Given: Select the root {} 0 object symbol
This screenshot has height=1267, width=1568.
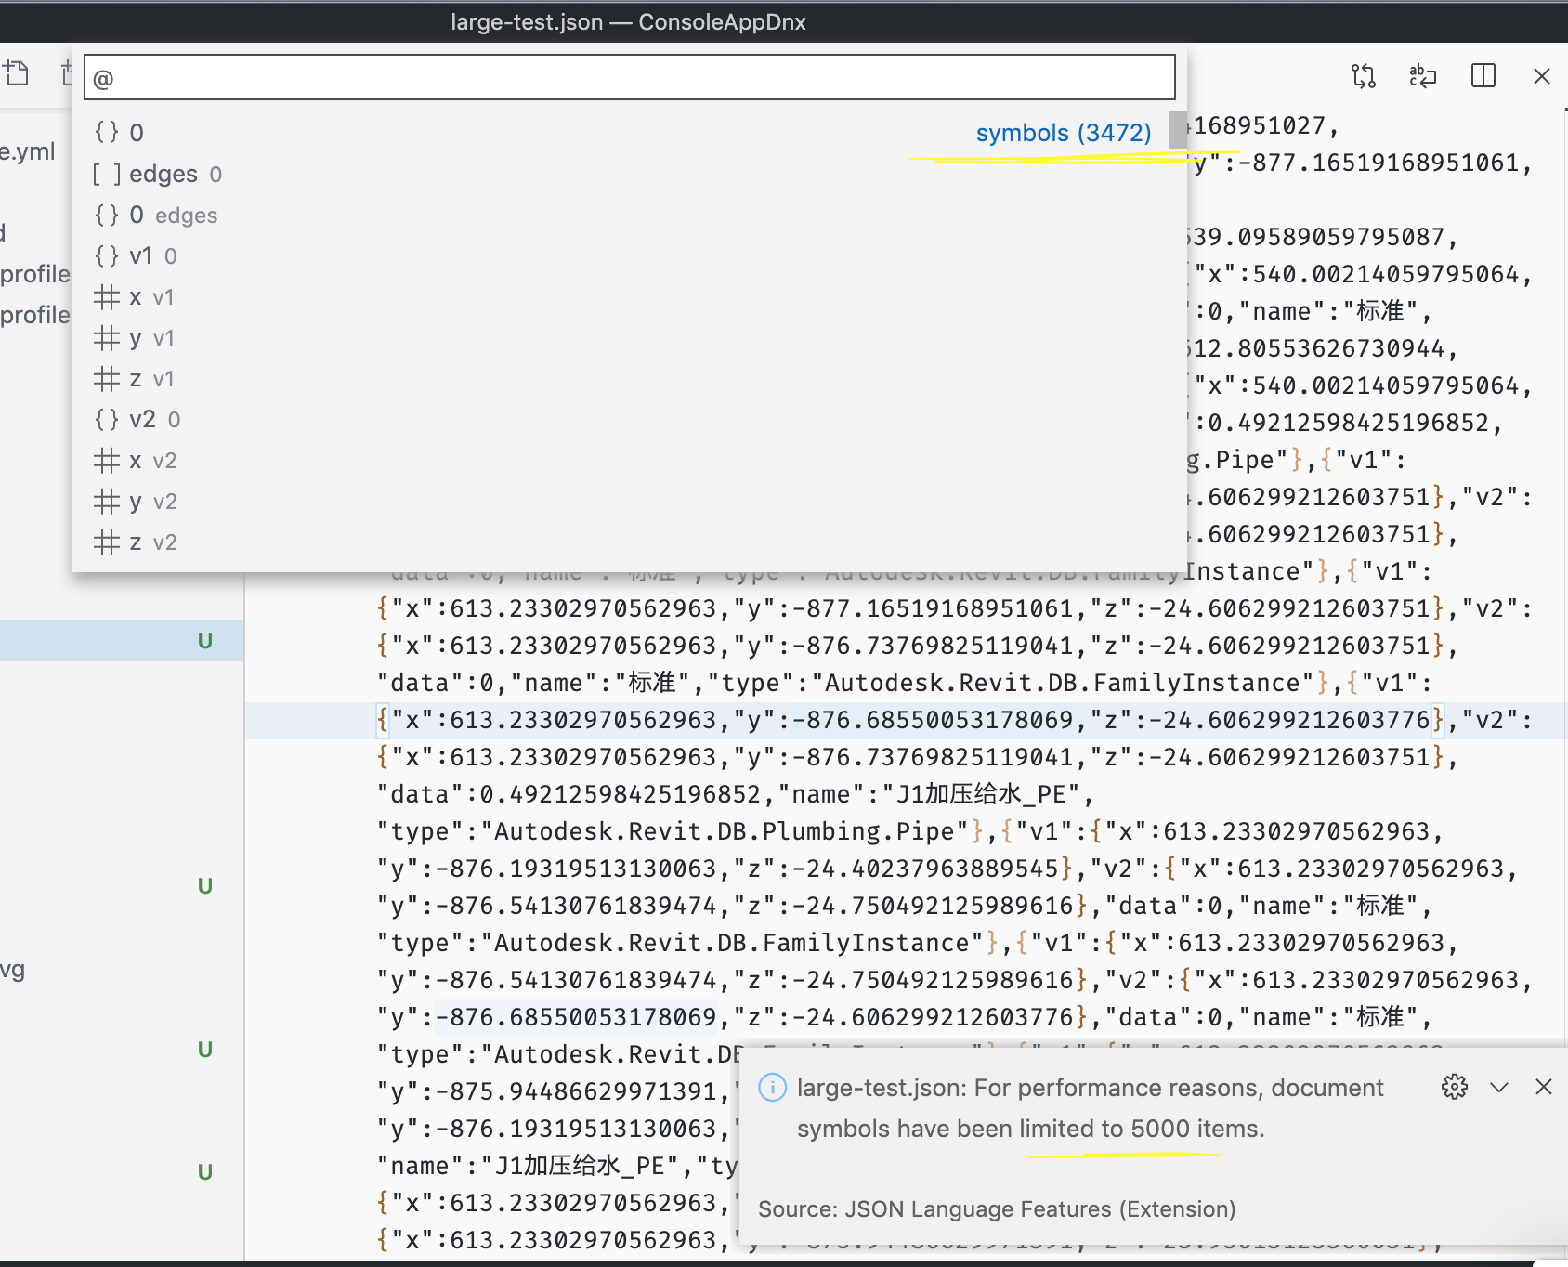Looking at the screenshot, I should pos(118,131).
